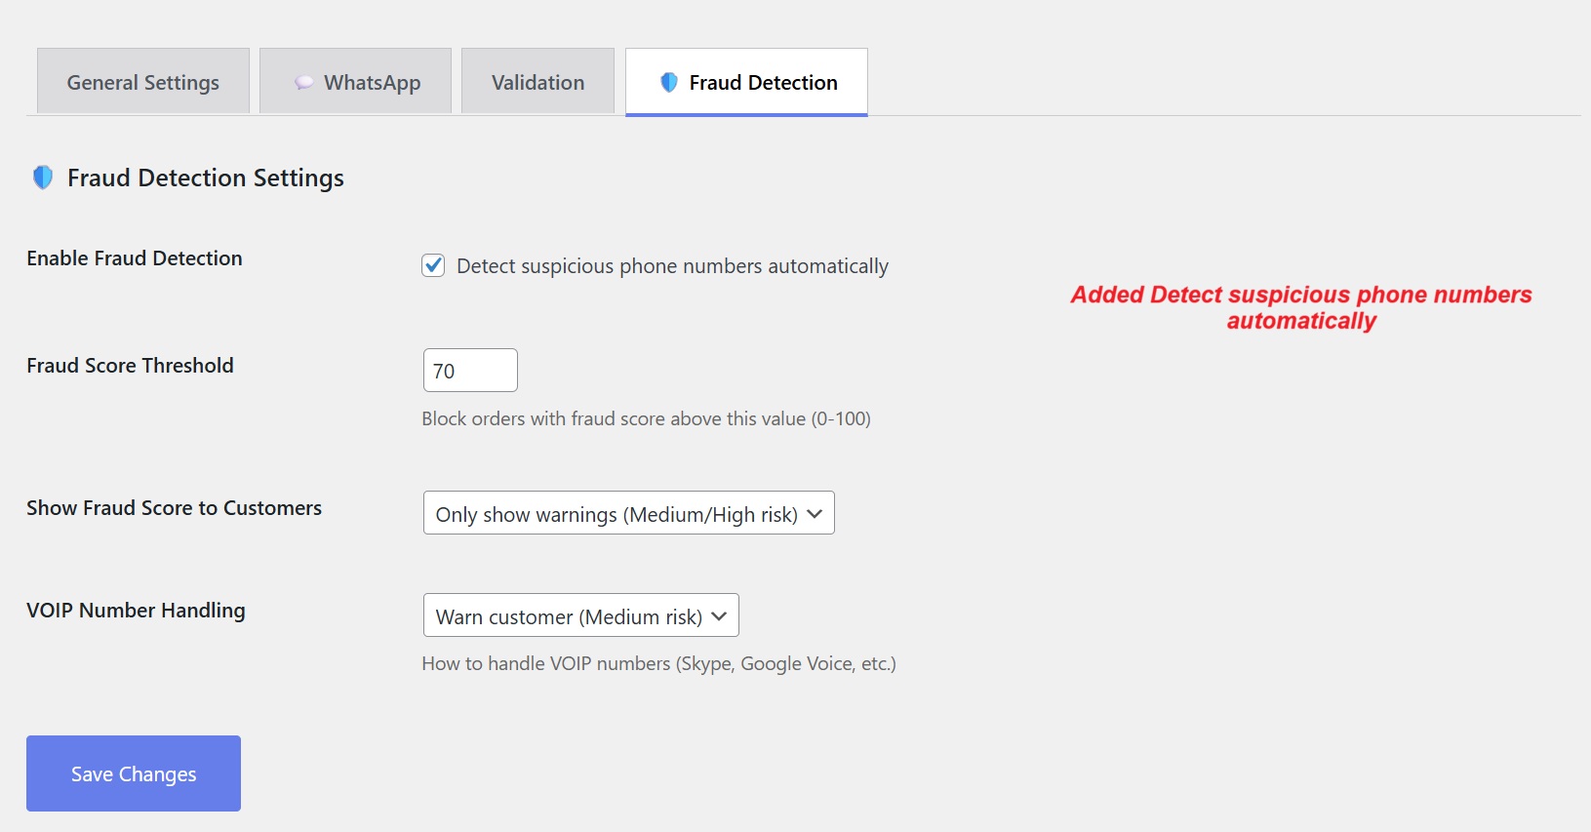Click the 'Fraud Detection Settings' heading text
Image resolution: width=1591 pixels, height=832 pixels.
coord(206,178)
